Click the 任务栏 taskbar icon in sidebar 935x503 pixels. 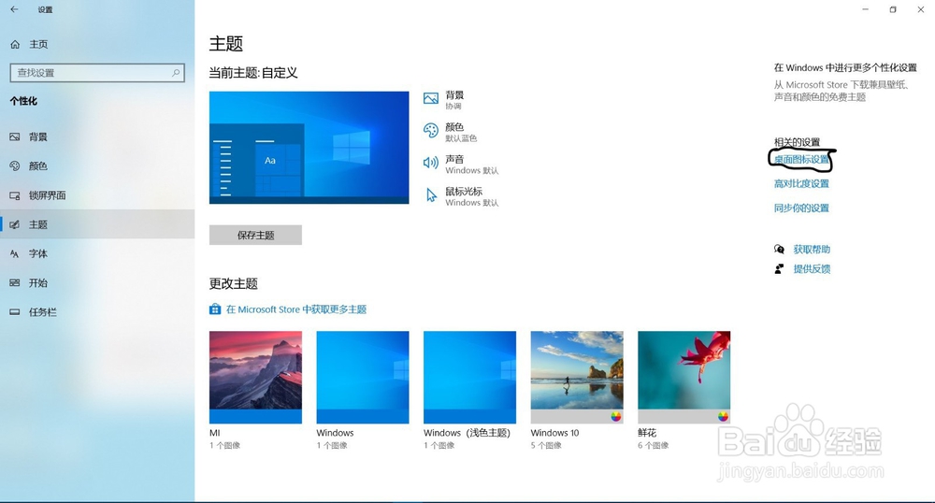[15, 312]
